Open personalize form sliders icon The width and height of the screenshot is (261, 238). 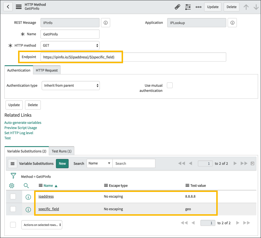click(188, 7)
